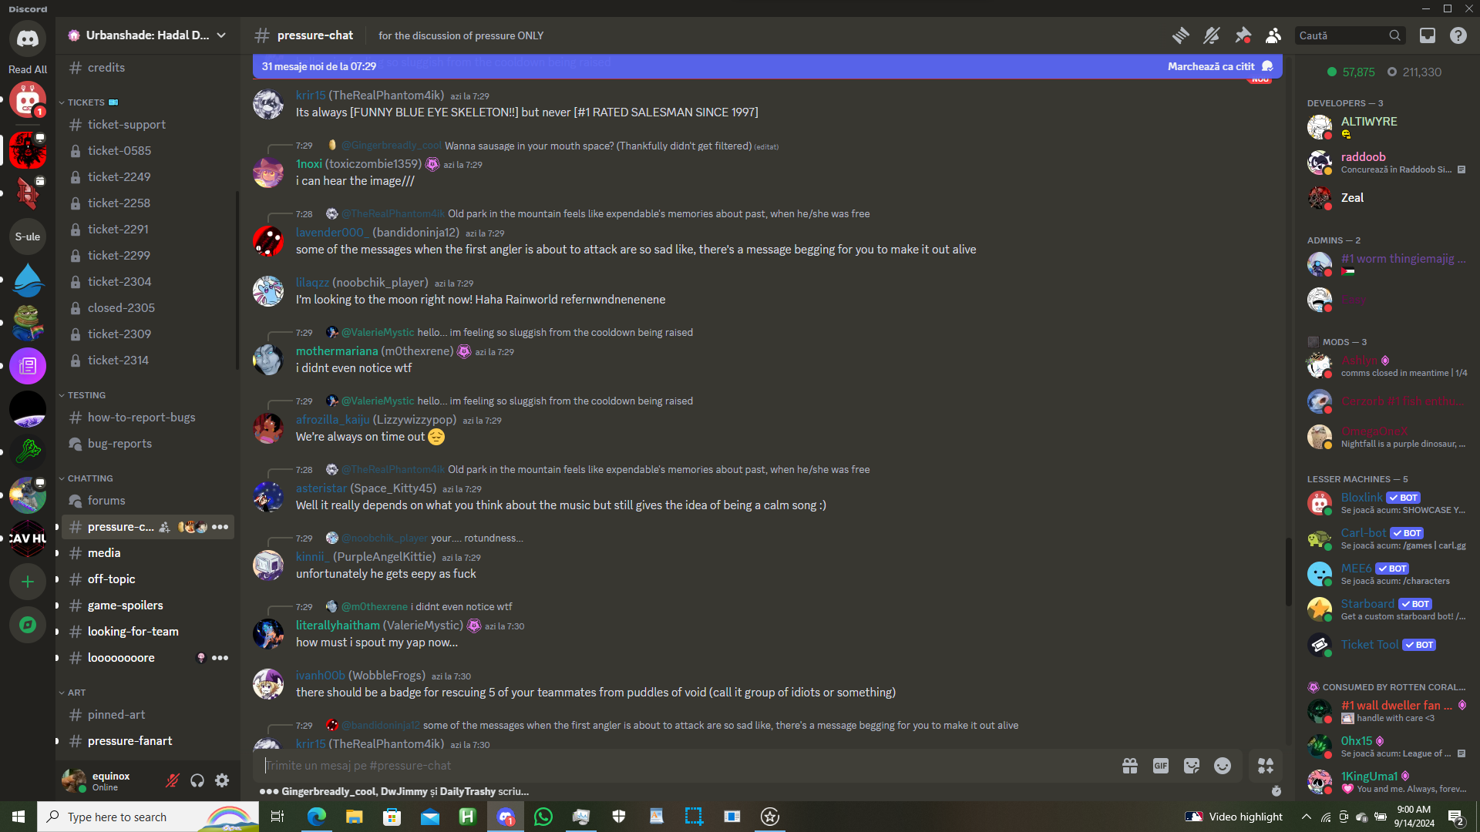Collapse the CHATTING category

click(x=89, y=478)
